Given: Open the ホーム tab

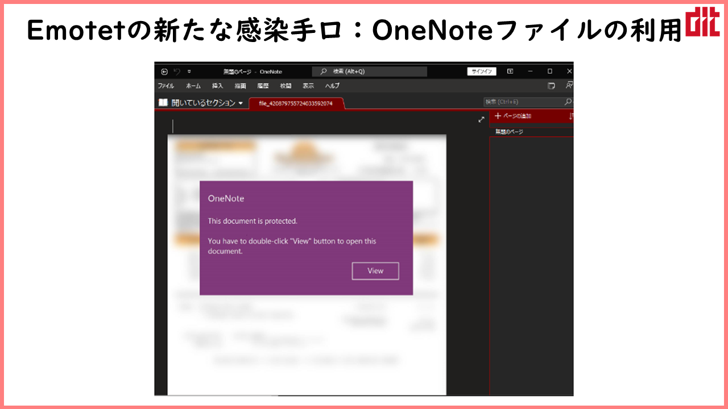Looking at the screenshot, I should (193, 86).
